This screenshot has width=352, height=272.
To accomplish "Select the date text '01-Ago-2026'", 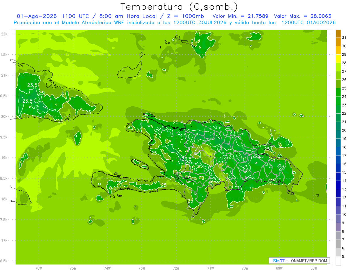I will [37, 16].
